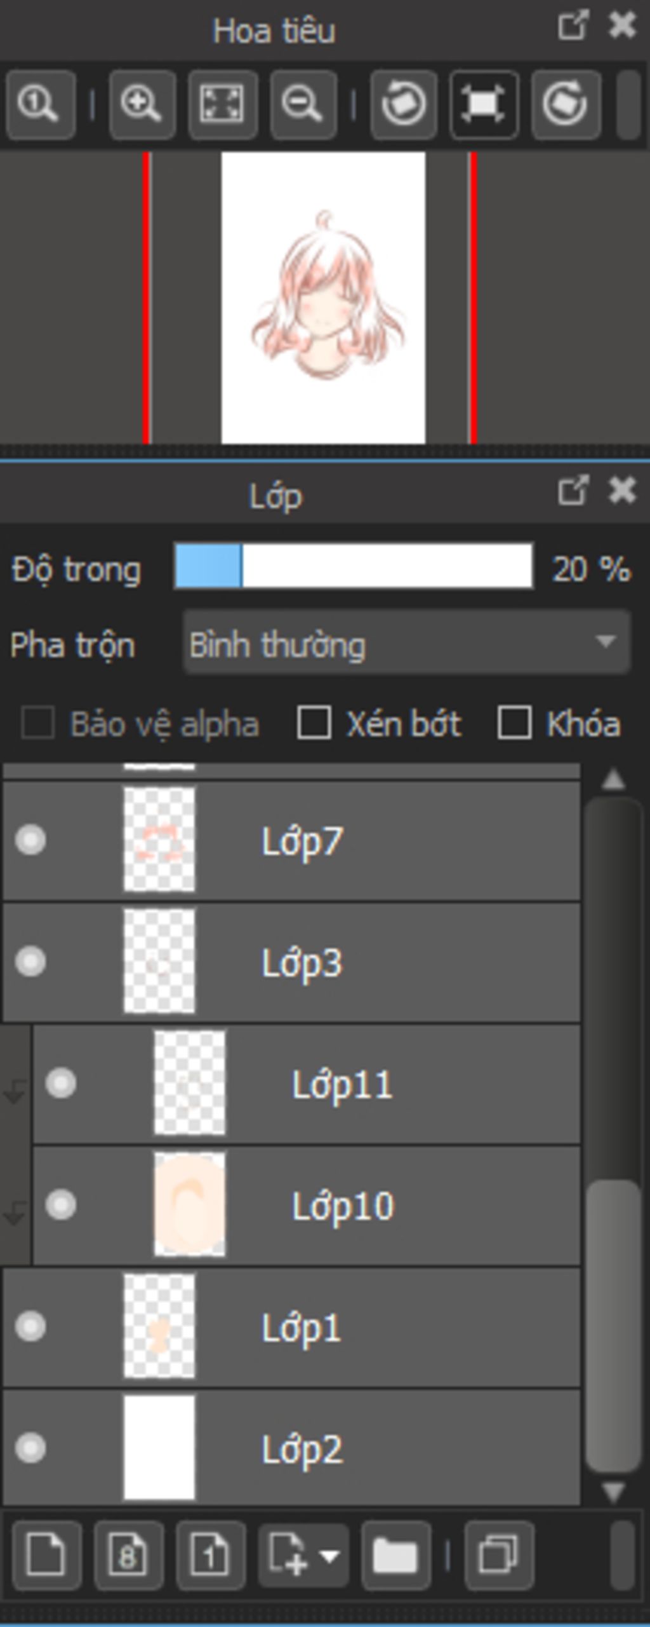Create a new color layer
Image resolution: width=650 pixels, height=1627 pixels.
(x=46, y=1555)
